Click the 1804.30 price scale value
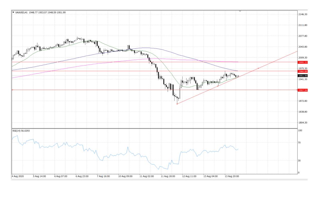The width and height of the screenshot is (321, 199). pos(303,122)
